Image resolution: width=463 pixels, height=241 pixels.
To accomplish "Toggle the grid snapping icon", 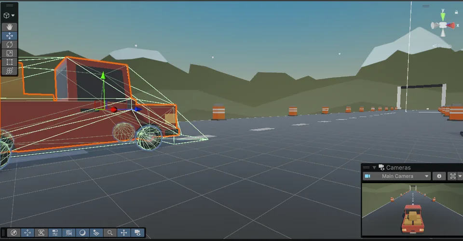I will [69, 233].
